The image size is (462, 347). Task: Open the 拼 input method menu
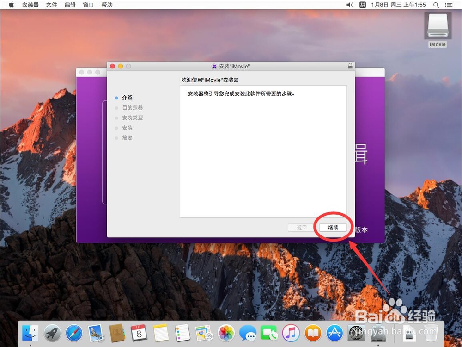(363, 5)
